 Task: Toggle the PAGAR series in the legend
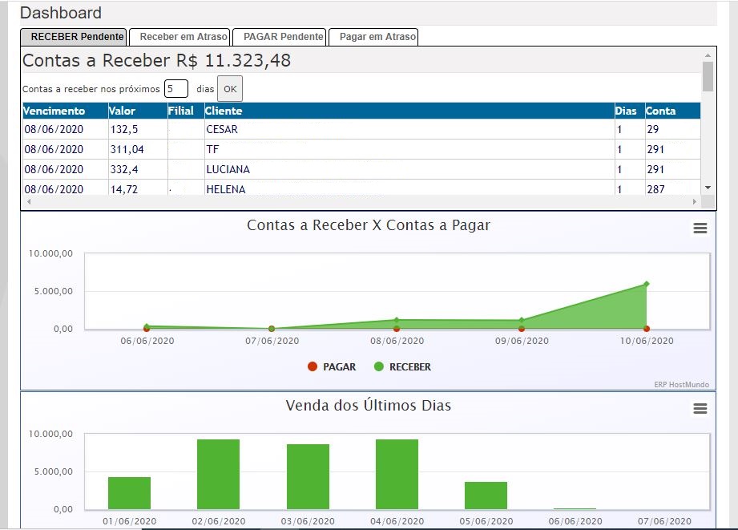pos(332,367)
